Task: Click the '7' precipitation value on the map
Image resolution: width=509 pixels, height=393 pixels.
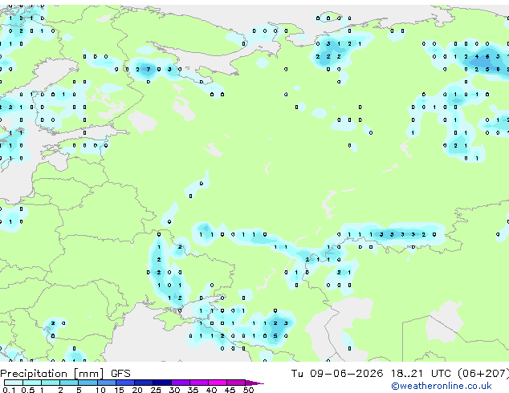Action: point(149,69)
